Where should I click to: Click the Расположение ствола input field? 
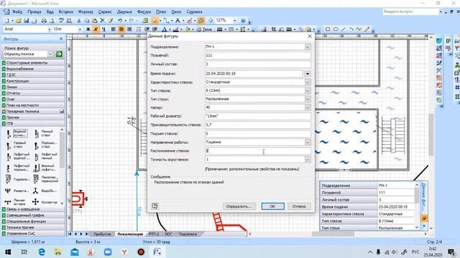(258, 151)
